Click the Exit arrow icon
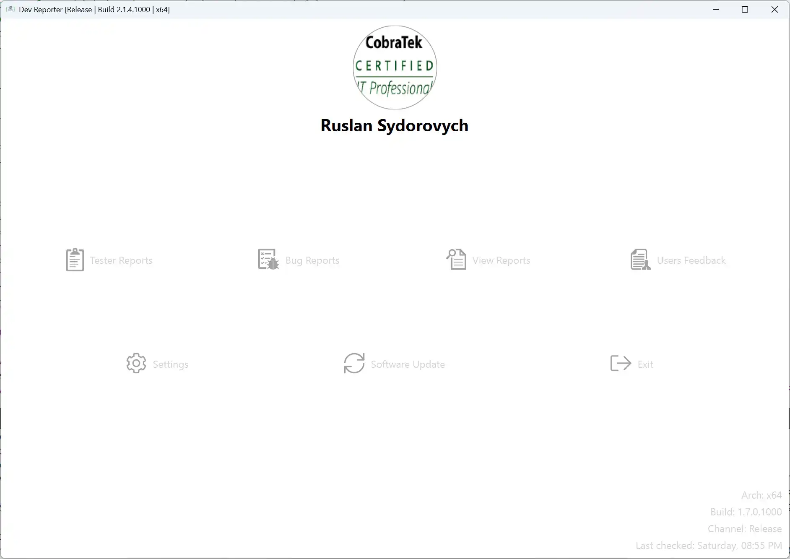The height and width of the screenshot is (559, 790). [621, 363]
